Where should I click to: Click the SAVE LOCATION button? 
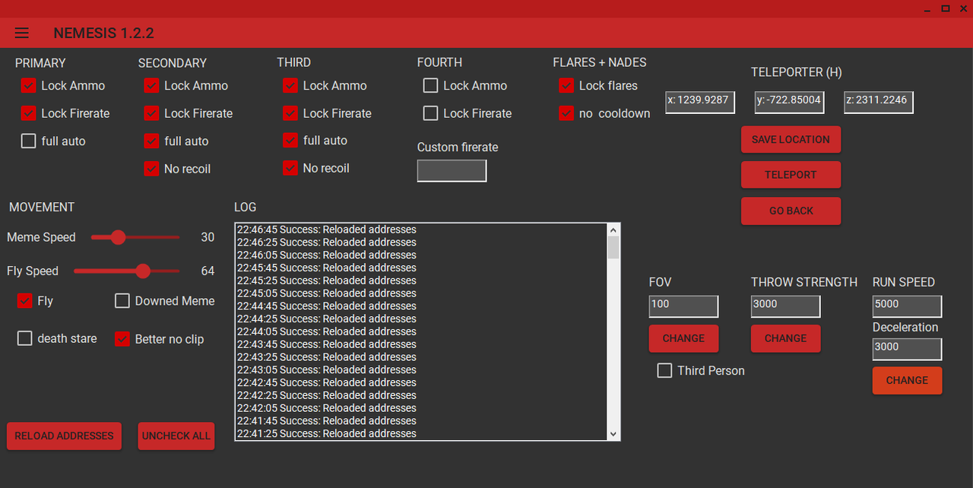coord(791,140)
